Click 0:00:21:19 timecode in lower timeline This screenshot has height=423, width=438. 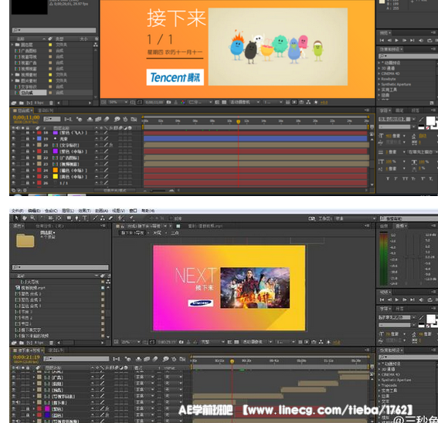point(26,357)
